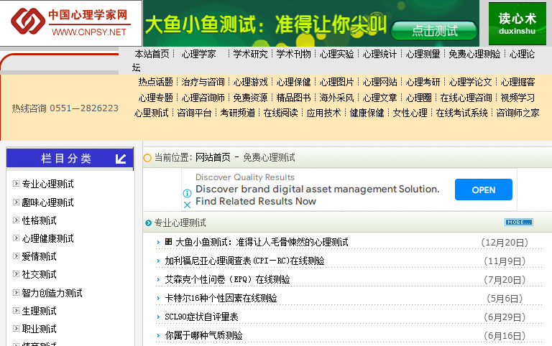Open the 艾森克个性问卷 (EPQ) 在线测验 link
This screenshot has width=552, height=346.
click(x=227, y=280)
